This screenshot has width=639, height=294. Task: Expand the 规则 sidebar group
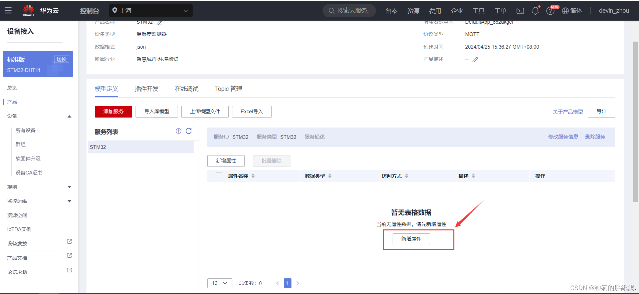(x=69, y=187)
